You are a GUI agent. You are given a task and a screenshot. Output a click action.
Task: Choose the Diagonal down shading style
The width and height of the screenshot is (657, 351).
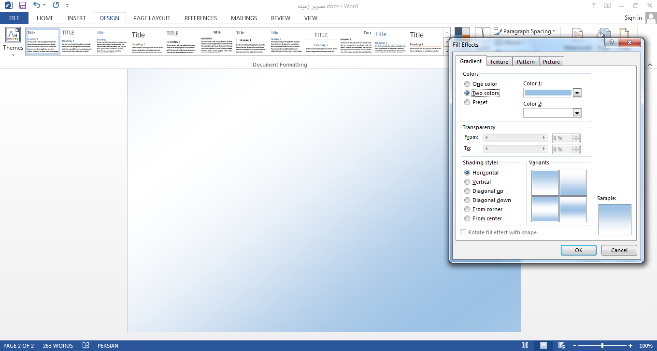click(467, 200)
